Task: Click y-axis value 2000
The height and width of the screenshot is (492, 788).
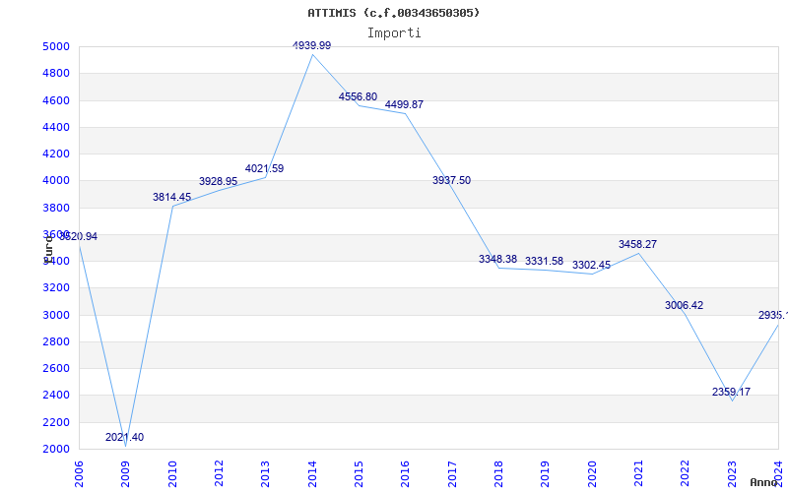Action: (x=56, y=449)
